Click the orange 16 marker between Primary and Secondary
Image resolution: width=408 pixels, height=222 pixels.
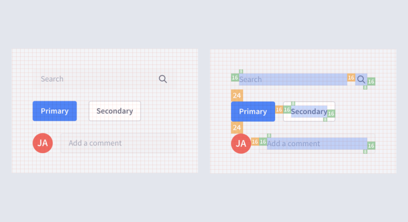point(279,110)
